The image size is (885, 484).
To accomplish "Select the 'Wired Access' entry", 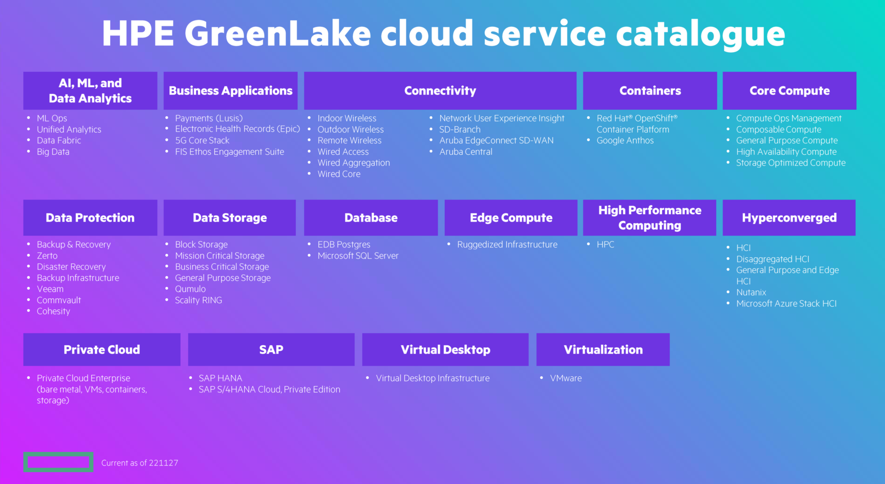I will [x=343, y=152].
